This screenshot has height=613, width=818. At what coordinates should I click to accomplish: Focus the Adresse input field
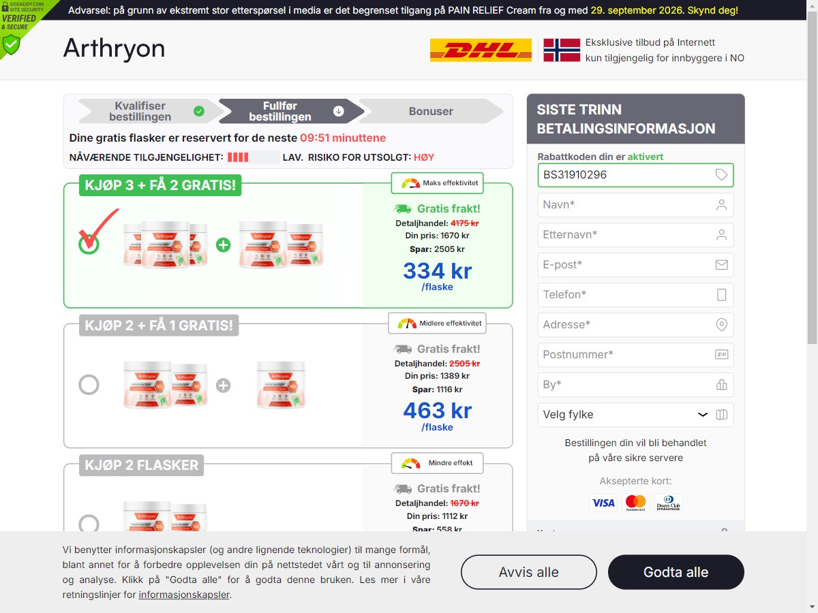tap(635, 325)
